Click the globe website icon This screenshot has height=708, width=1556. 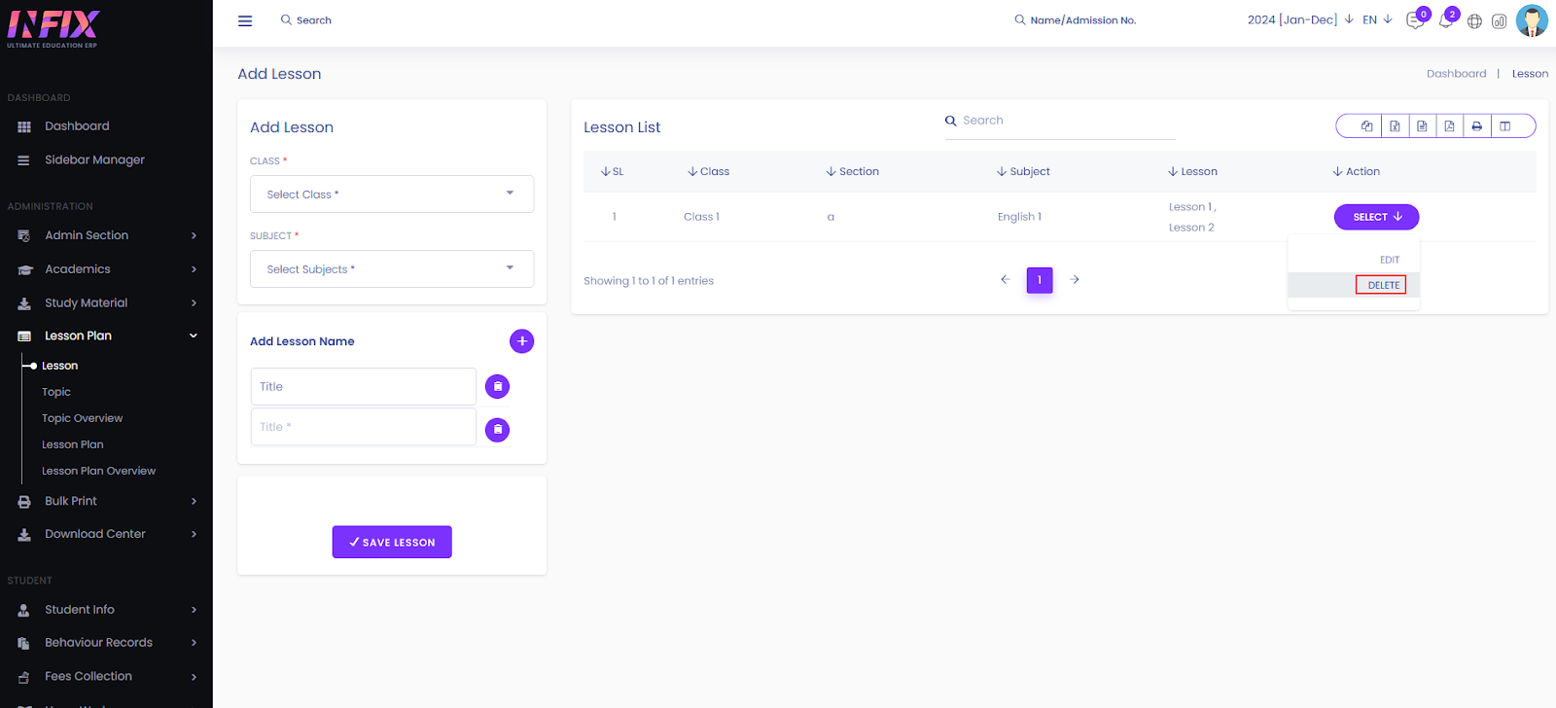click(1474, 21)
